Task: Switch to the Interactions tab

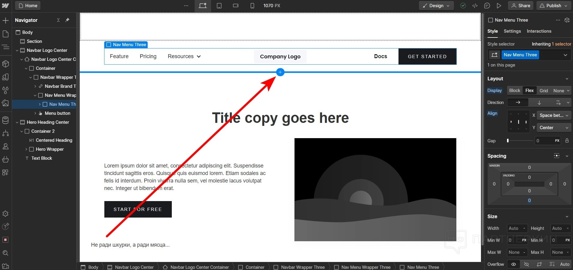Action: [539, 31]
